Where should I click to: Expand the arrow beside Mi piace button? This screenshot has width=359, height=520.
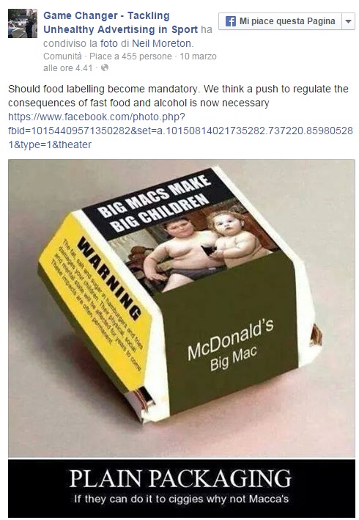click(348, 21)
